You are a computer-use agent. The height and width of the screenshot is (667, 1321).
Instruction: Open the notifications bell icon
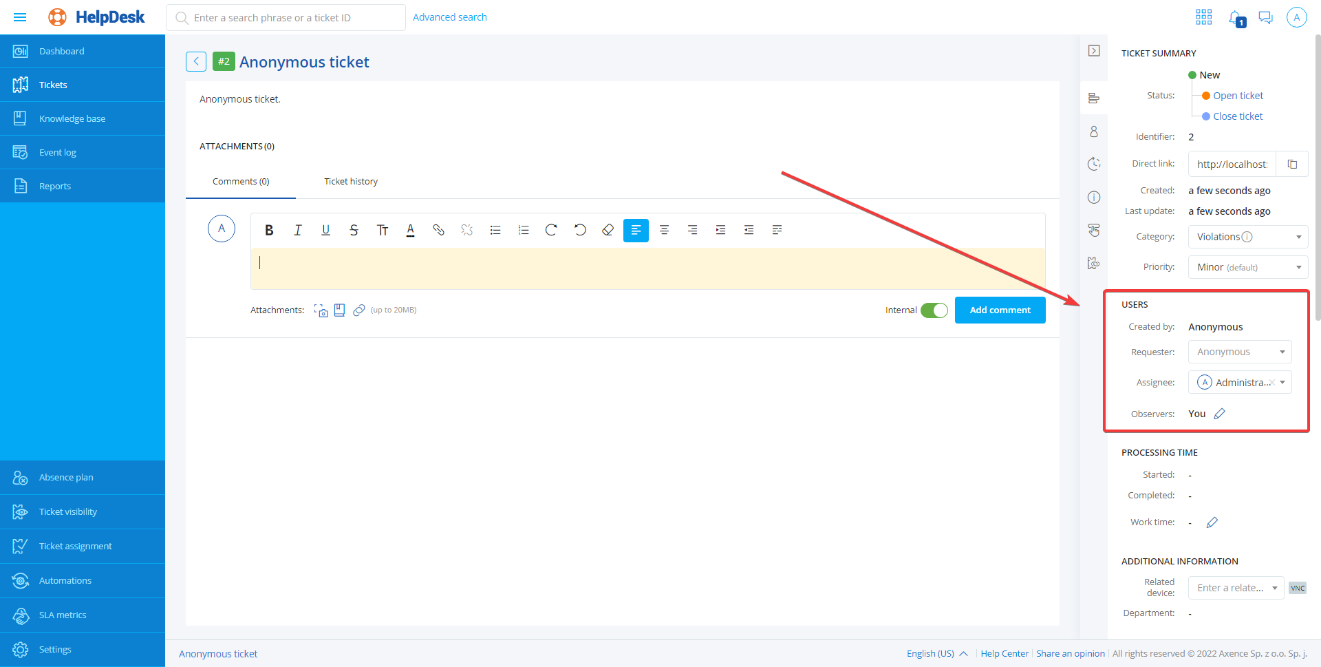click(1236, 18)
